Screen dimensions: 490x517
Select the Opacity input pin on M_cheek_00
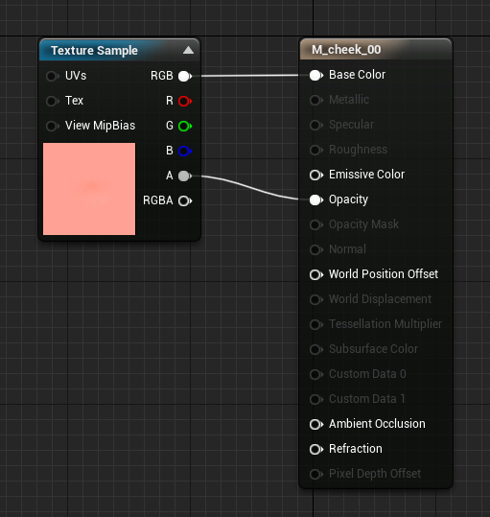(x=316, y=200)
